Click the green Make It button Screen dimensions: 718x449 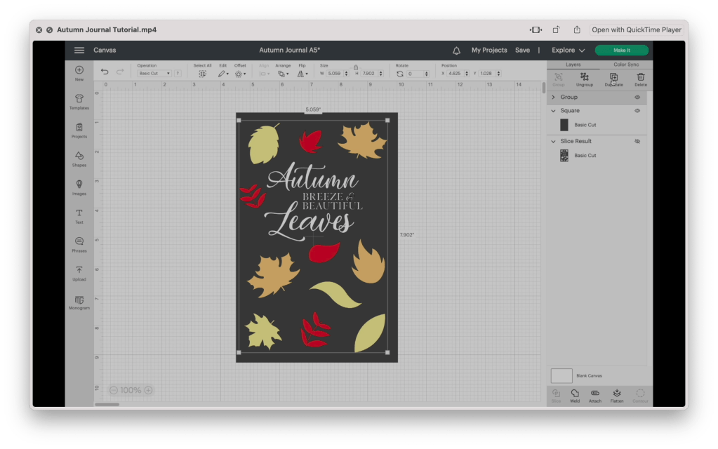tap(621, 51)
